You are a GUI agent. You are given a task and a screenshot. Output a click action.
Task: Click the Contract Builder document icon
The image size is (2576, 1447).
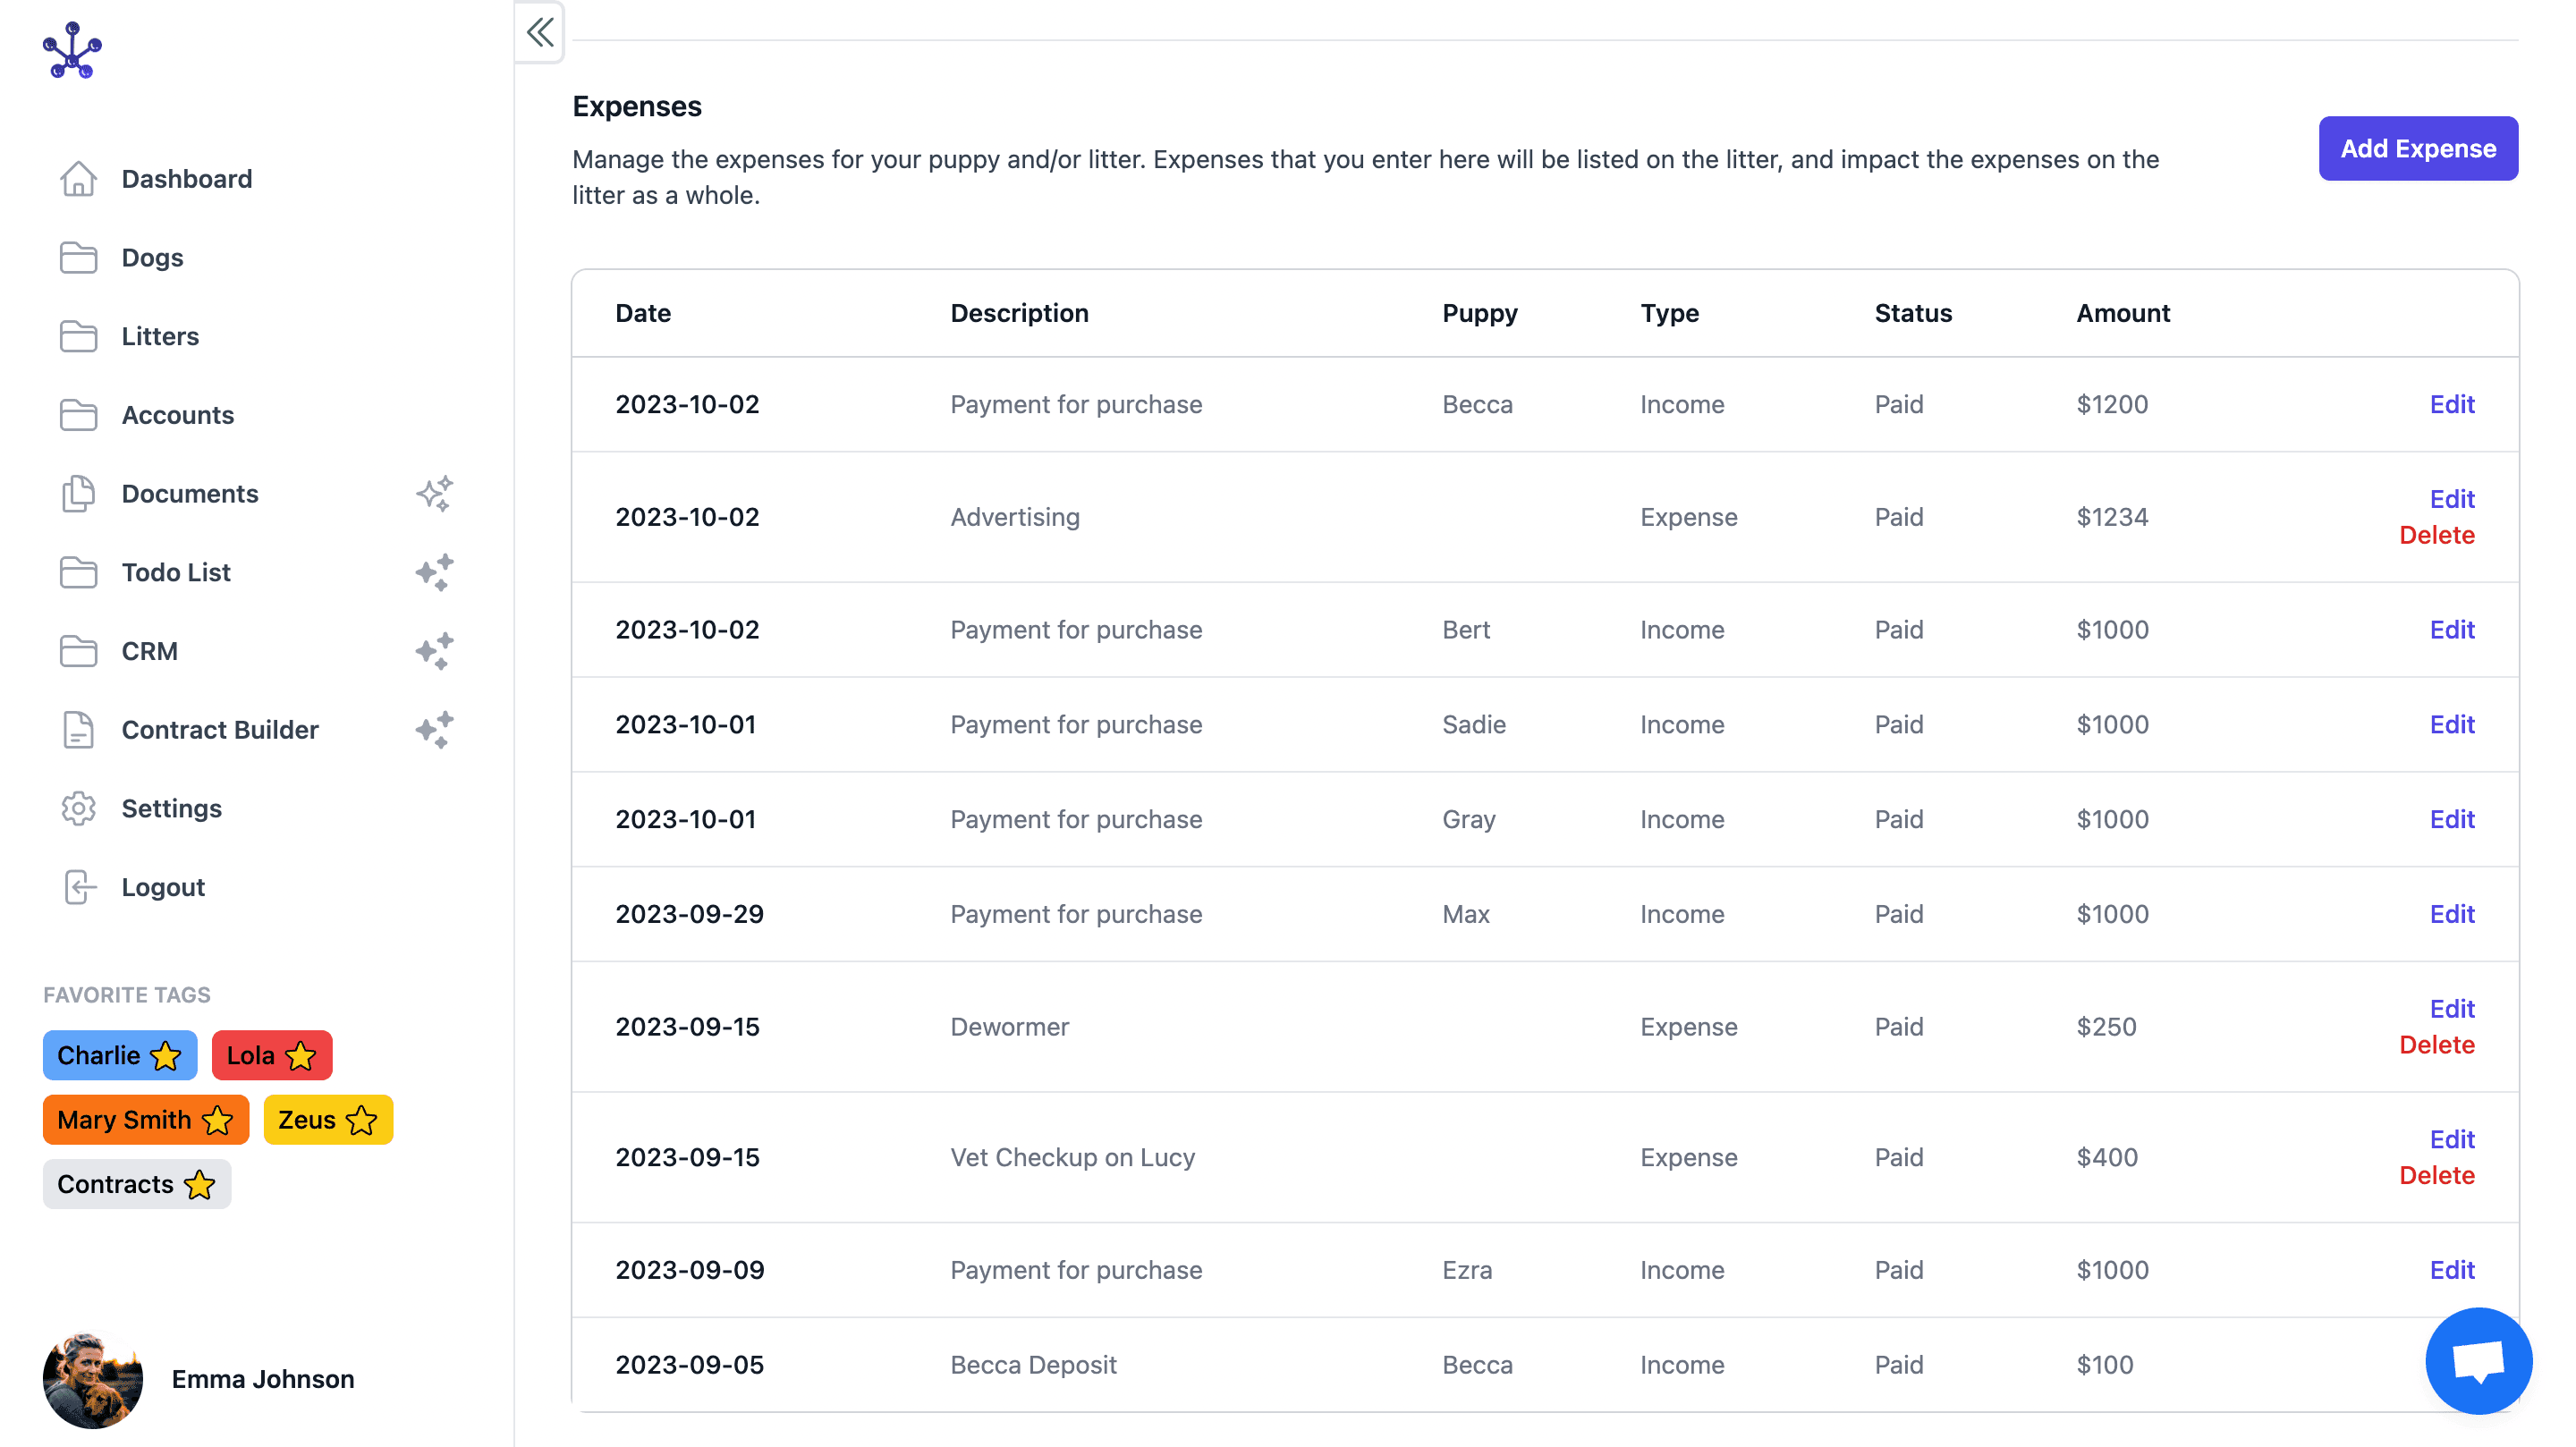[x=78, y=729]
